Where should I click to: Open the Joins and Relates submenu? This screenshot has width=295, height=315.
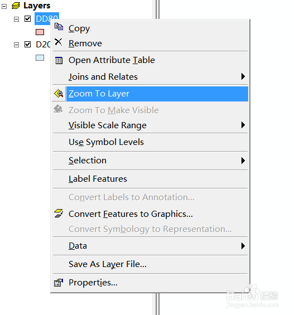click(150, 77)
